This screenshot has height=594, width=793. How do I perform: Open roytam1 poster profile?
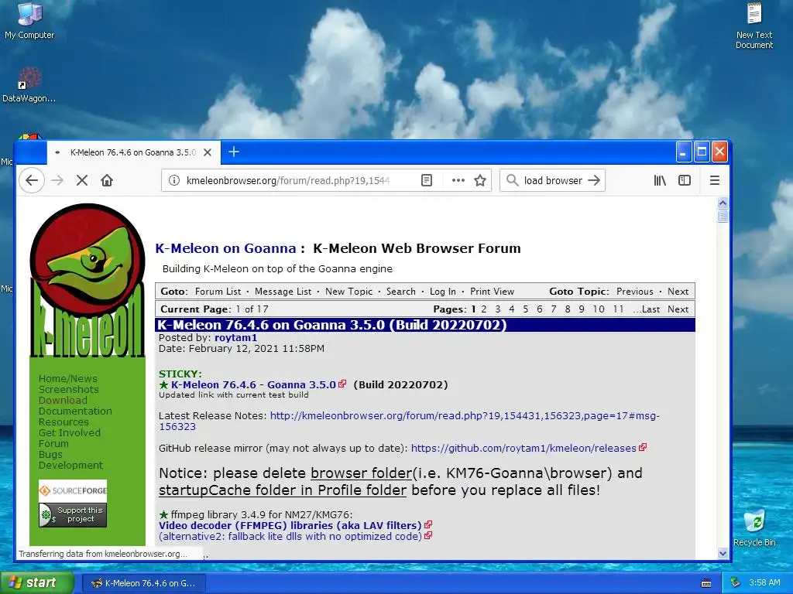tap(235, 337)
